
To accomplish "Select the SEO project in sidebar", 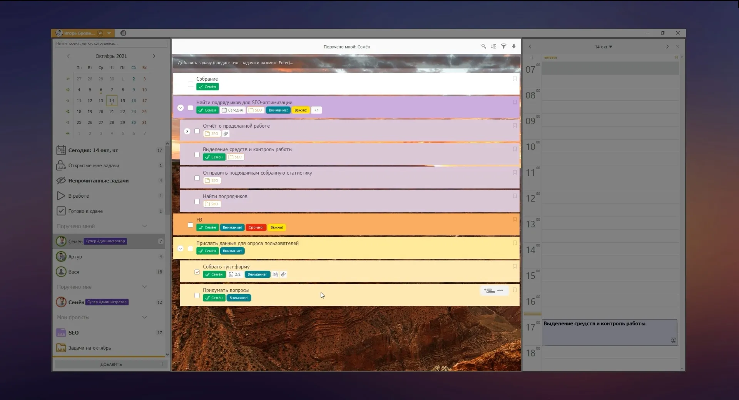I will point(74,333).
